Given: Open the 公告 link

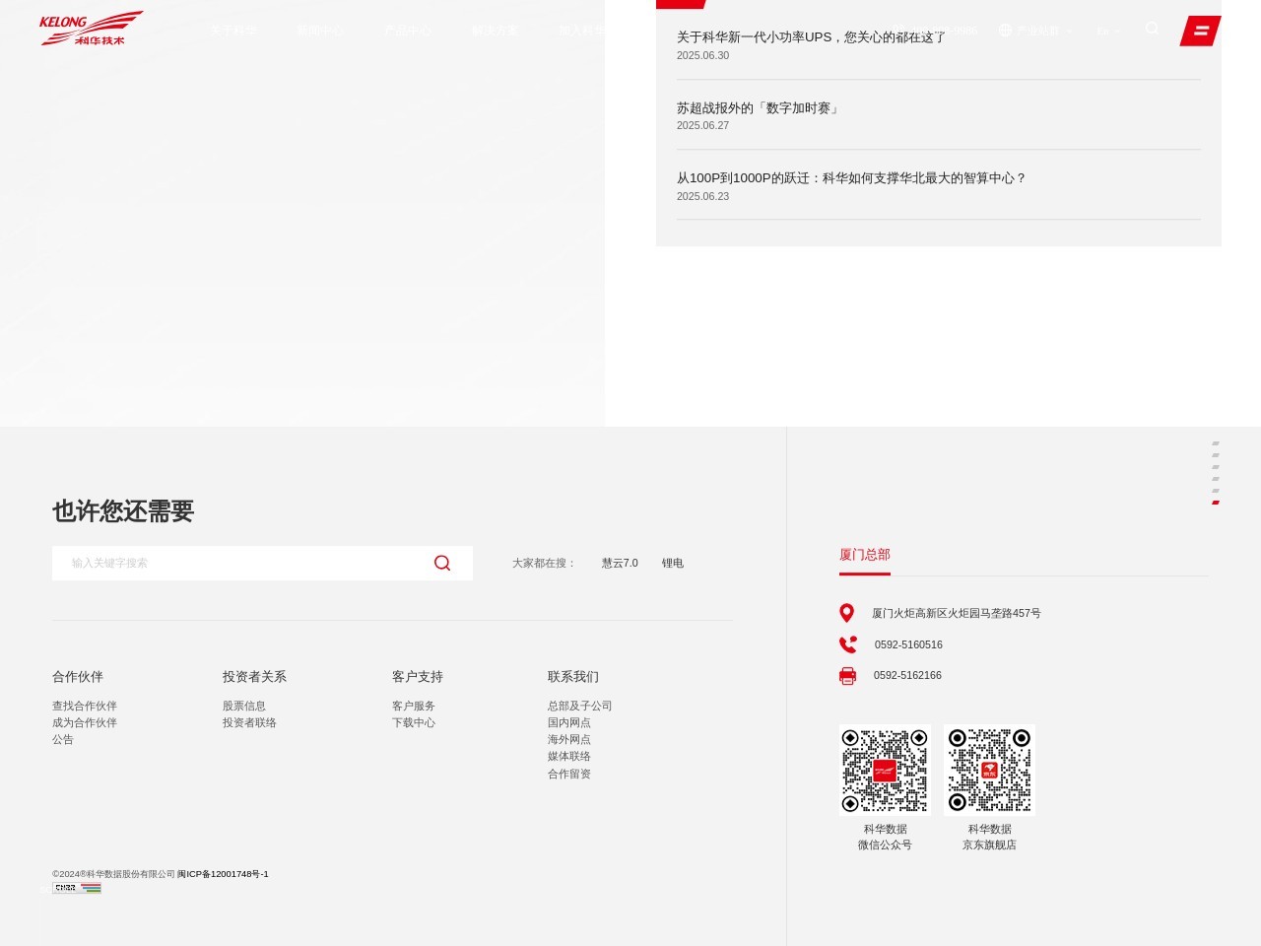Looking at the screenshot, I should [x=63, y=740].
